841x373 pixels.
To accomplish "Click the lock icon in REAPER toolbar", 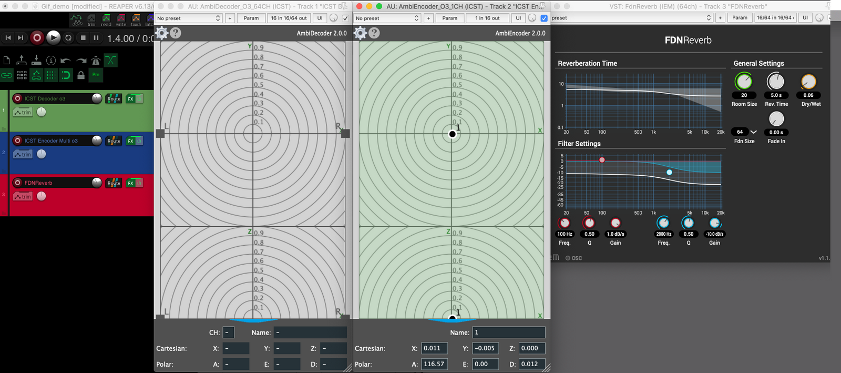I will coord(81,75).
